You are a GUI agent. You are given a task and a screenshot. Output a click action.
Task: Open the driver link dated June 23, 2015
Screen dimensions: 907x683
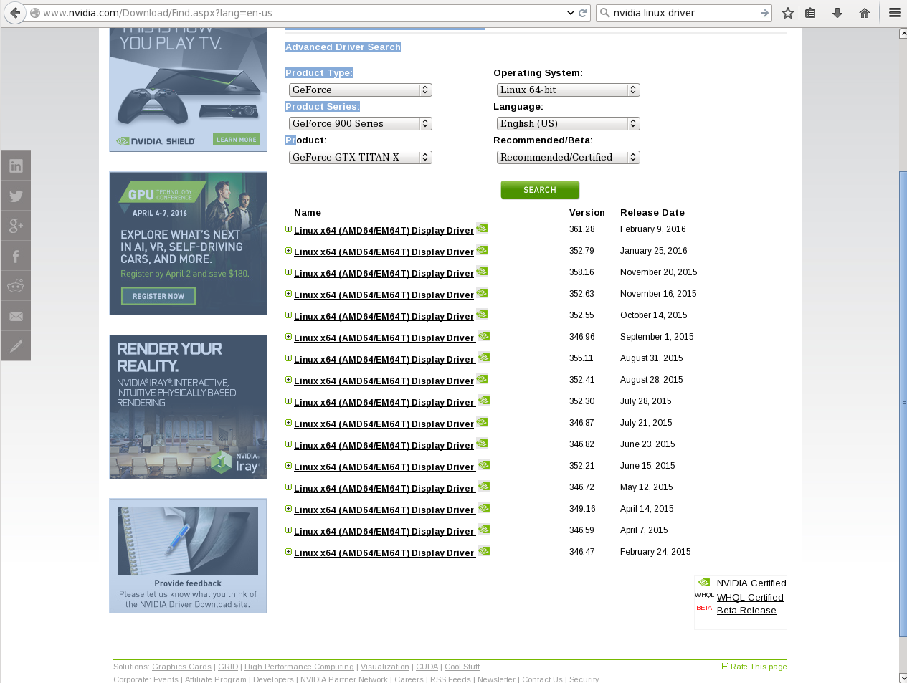384,446
